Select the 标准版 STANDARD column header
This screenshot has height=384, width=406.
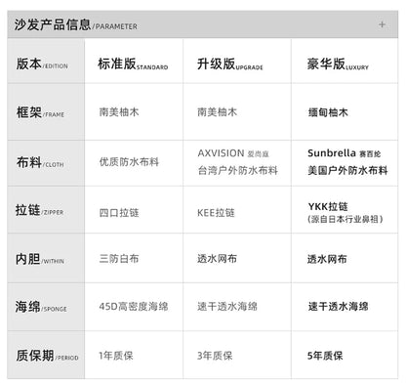coord(133,64)
